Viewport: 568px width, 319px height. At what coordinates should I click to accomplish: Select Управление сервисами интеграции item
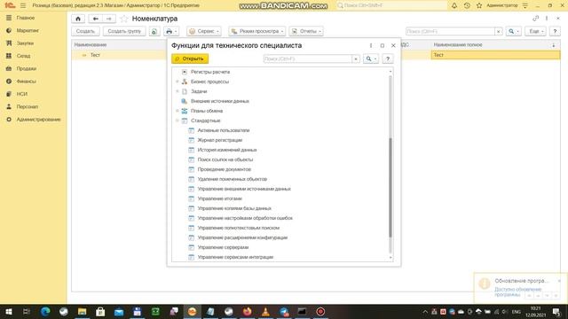[x=235, y=258]
